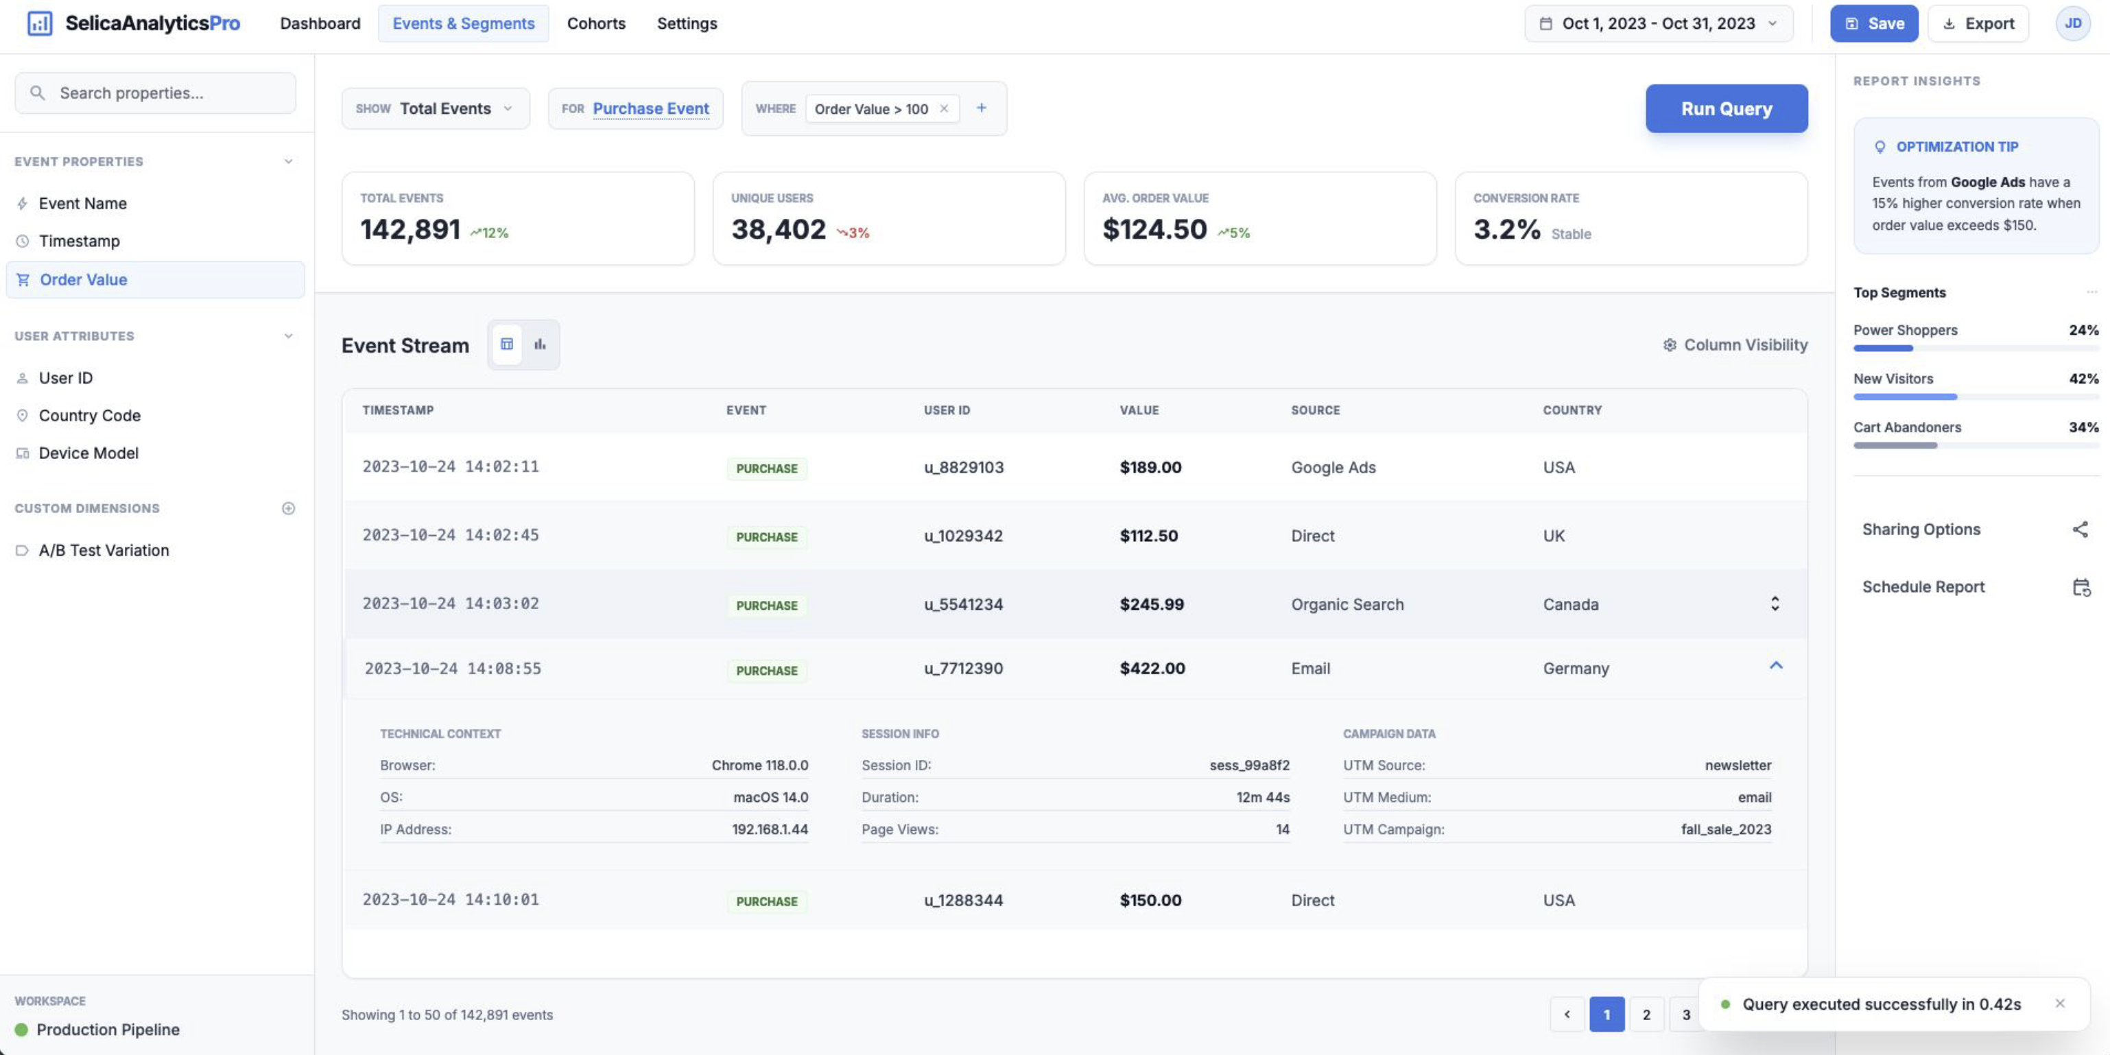Open the Oct 1 - Oct 31 date picker
2110x1055 pixels.
1657,23
